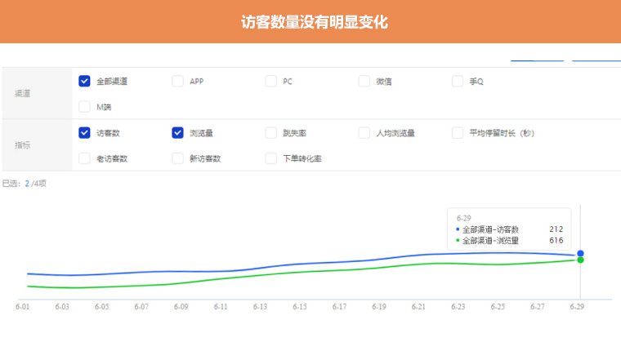Enable the M端 channel checkbox
The width and height of the screenshot is (621, 351).
(84, 107)
